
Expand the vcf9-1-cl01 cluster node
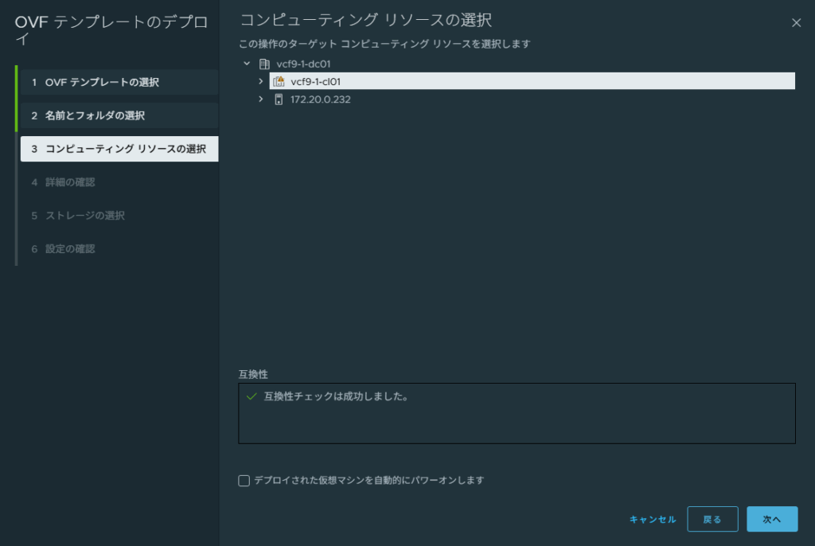tap(260, 81)
